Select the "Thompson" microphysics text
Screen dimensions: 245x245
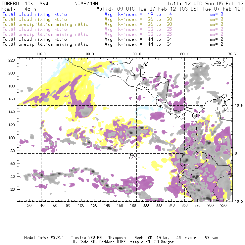point(117,238)
